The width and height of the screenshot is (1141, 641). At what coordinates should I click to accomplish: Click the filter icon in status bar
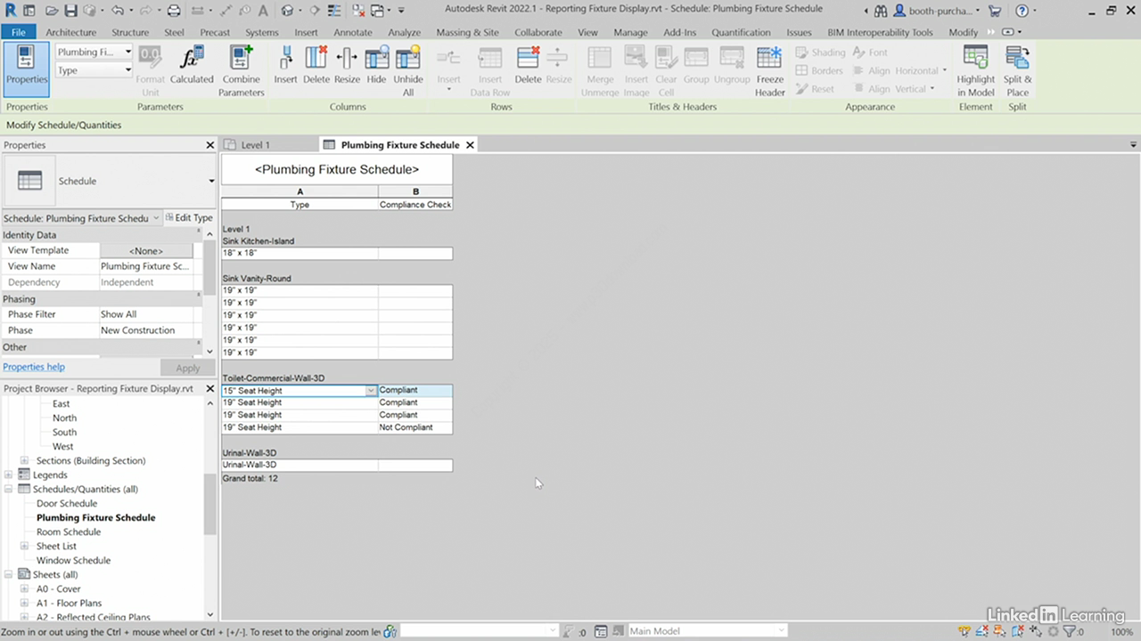(x=1069, y=631)
